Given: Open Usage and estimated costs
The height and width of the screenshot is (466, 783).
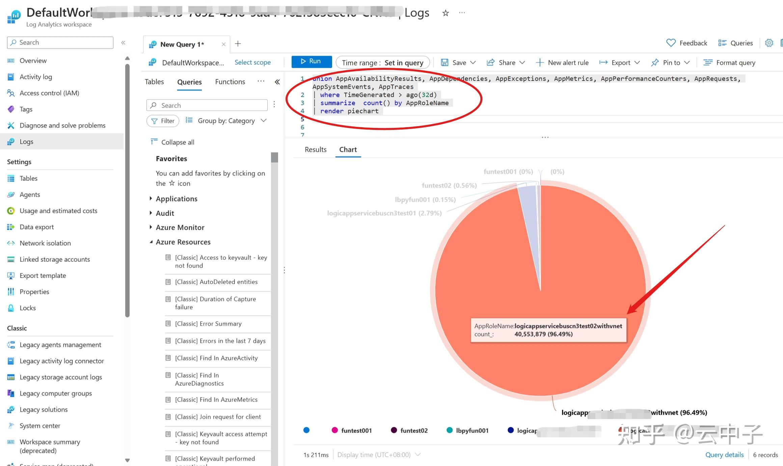Looking at the screenshot, I should (58, 211).
